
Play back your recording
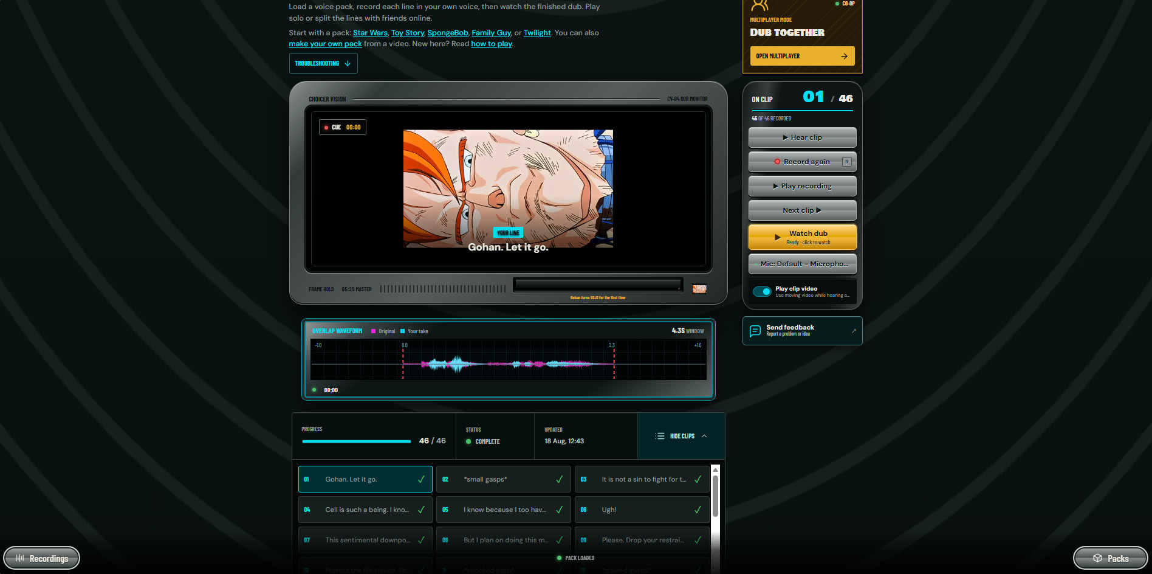point(803,186)
